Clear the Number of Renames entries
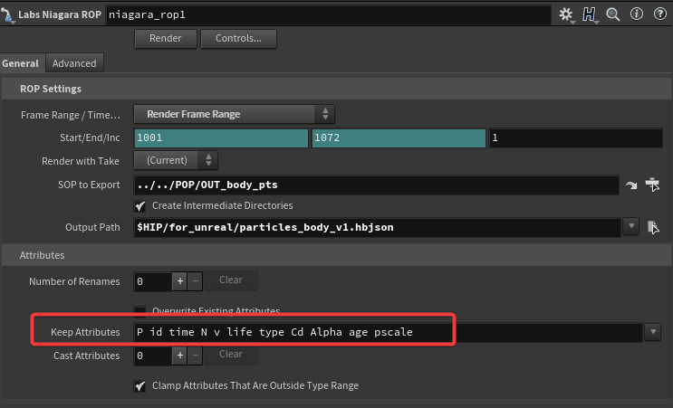This screenshot has height=408, width=673. [231, 280]
